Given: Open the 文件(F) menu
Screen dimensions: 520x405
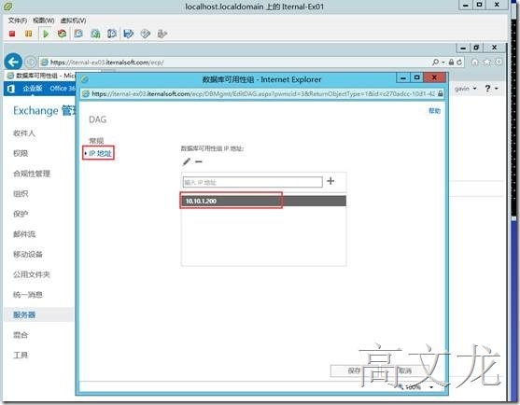Looking at the screenshot, I should pyautogui.click(x=17, y=21).
